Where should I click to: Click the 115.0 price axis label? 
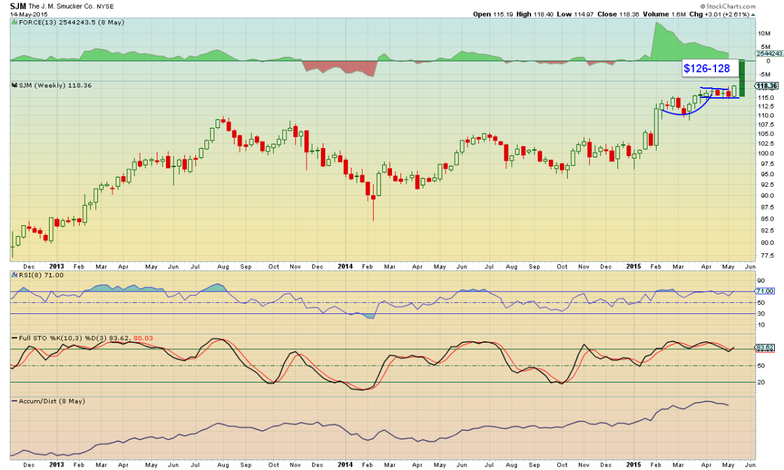pos(766,97)
